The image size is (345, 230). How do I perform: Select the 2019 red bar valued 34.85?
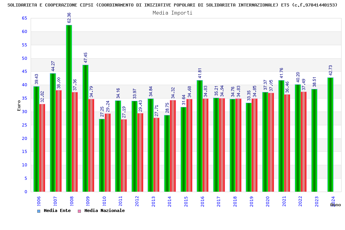tap(255, 145)
